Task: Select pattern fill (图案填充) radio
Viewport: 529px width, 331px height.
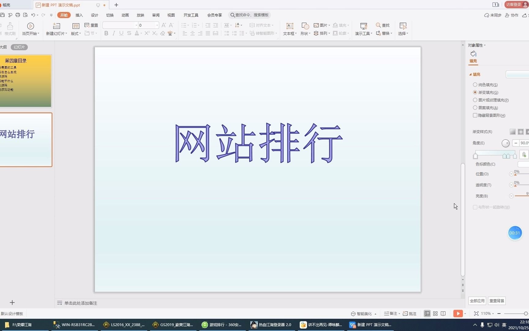Action: tap(475, 108)
